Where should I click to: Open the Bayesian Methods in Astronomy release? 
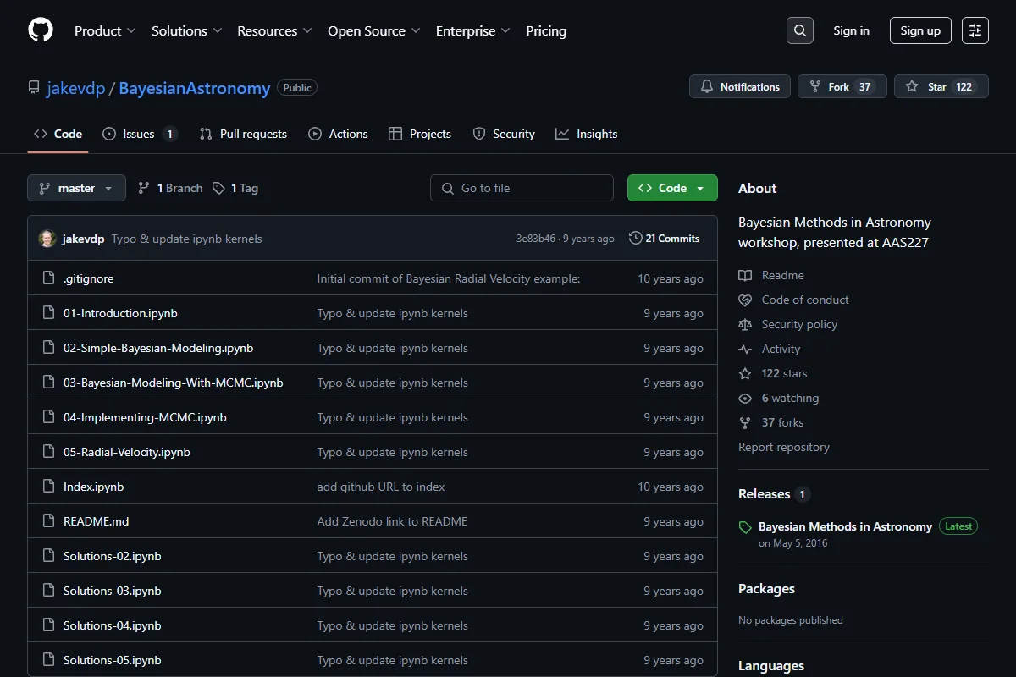tap(845, 526)
